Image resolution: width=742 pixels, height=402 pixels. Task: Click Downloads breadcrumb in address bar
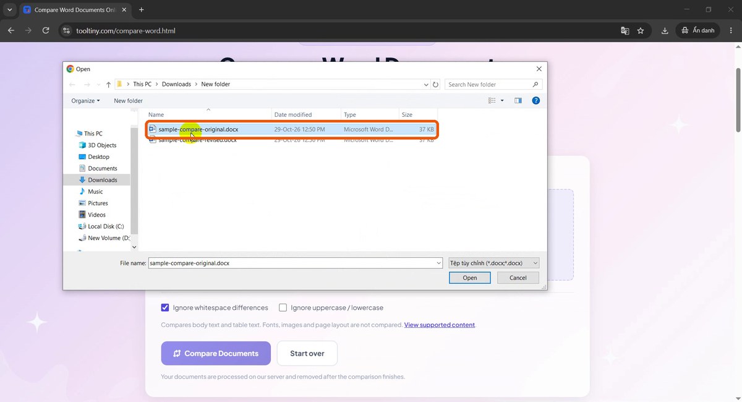point(176,85)
